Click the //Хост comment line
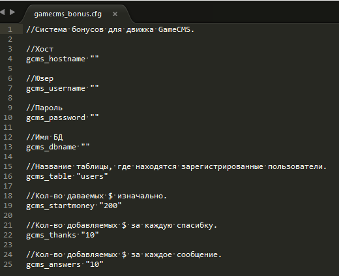Viewport: 339px width, 276px height. pos(40,49)
